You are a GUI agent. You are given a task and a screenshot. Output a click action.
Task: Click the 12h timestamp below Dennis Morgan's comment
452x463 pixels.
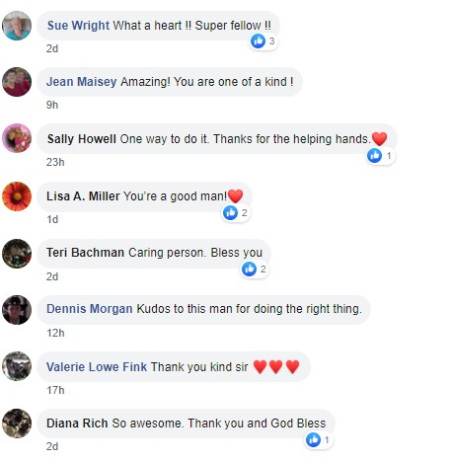(x=55, y=333)
